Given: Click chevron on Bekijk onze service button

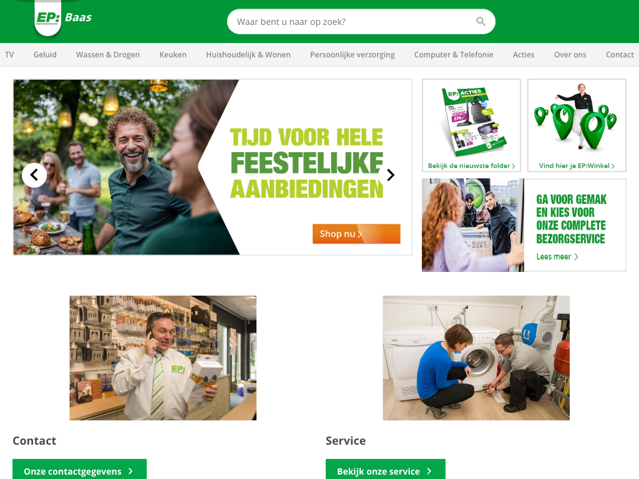Looking at the screenshot, I should [x=429, y=471].
